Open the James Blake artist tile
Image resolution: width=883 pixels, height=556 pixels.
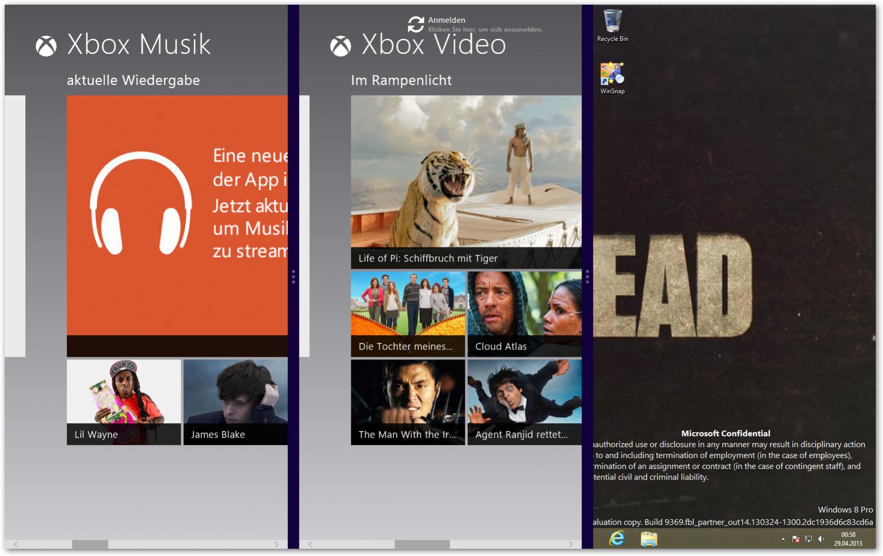click(x=236, y=402)
